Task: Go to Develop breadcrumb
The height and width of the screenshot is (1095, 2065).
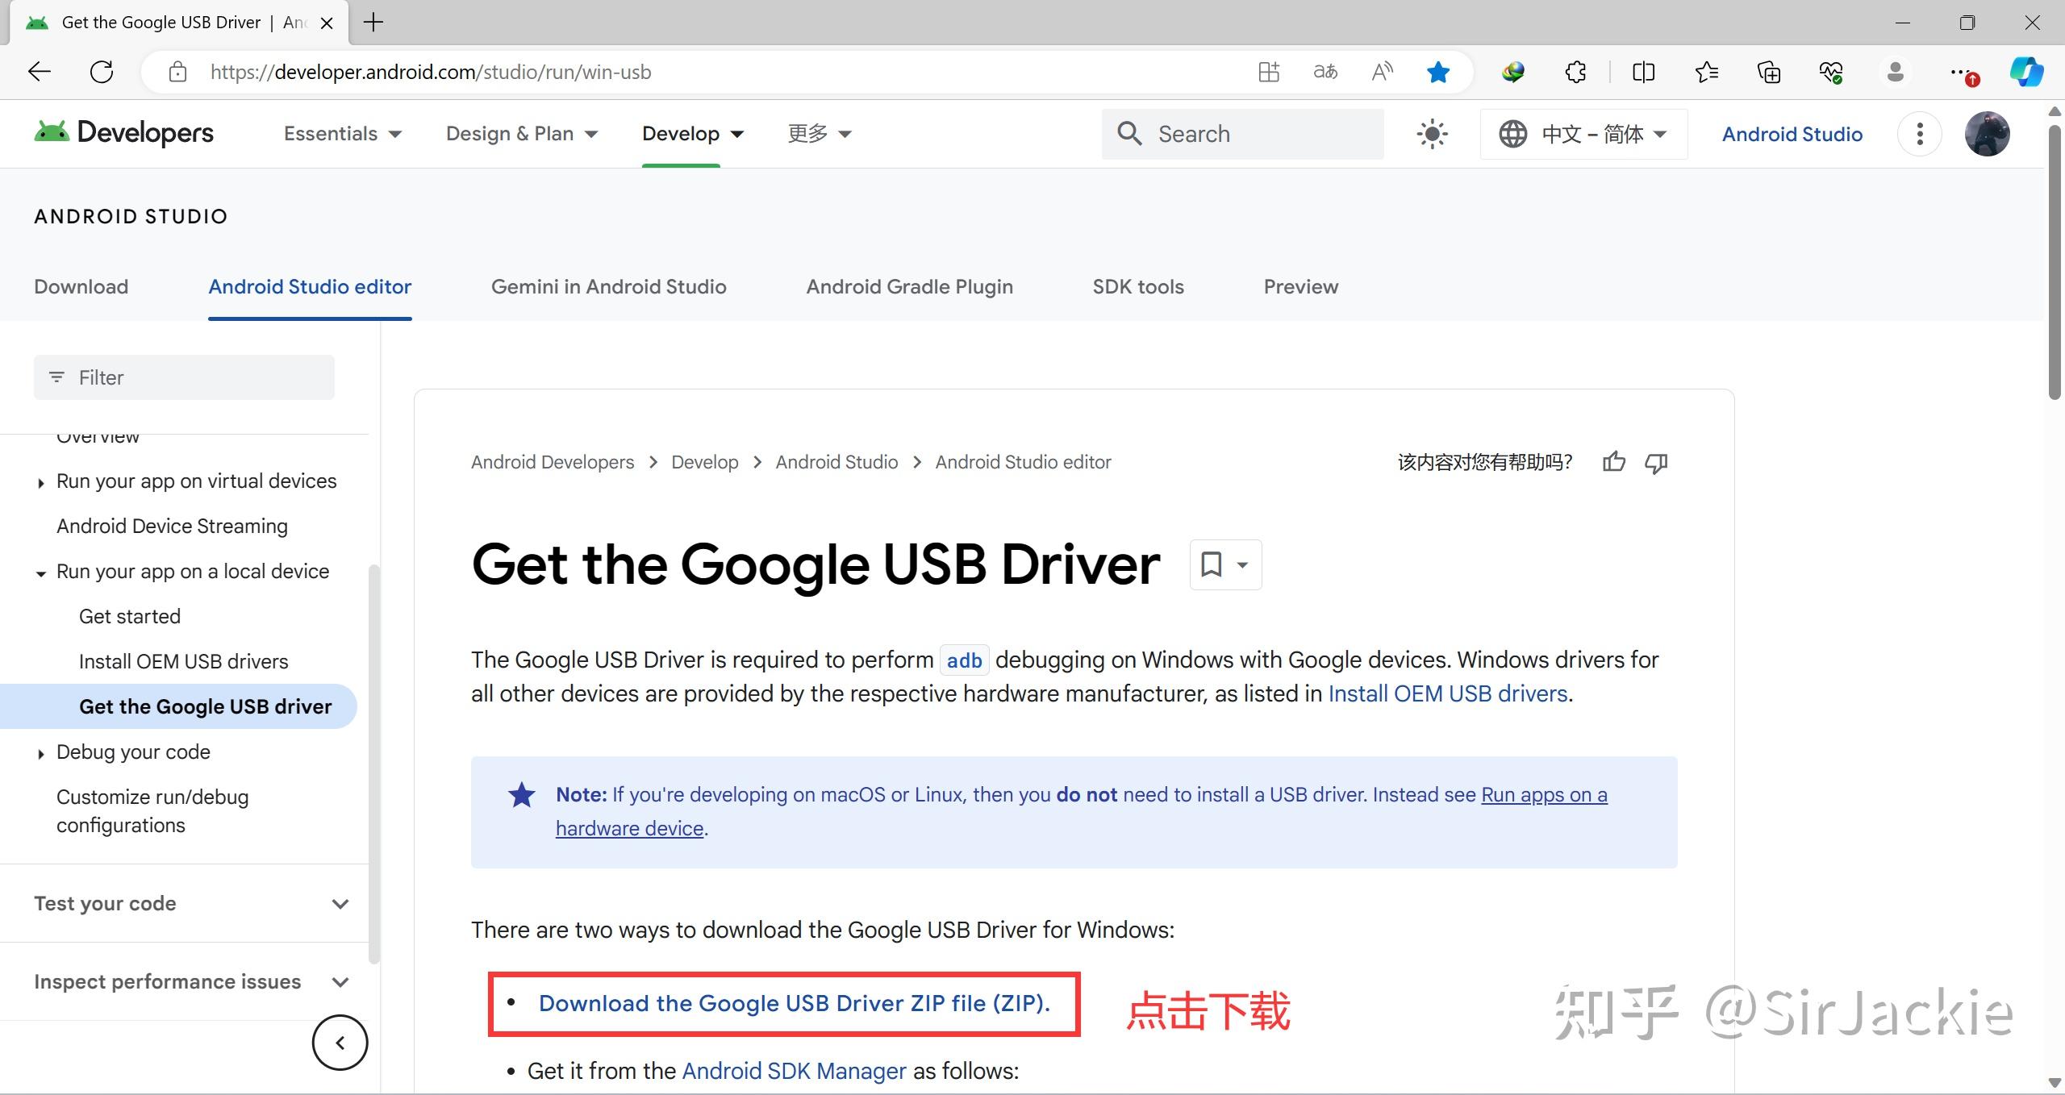Action: pyautogui.click(x=704, y=462)
